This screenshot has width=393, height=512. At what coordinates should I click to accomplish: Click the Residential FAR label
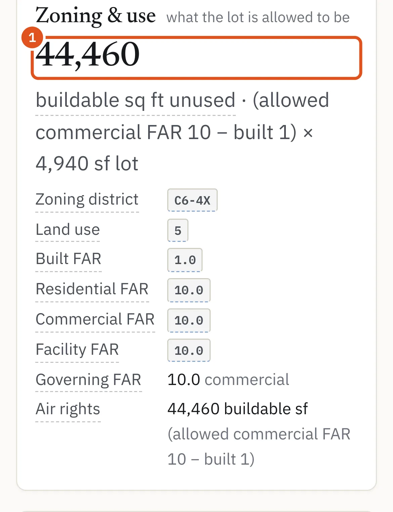point(92,289)
